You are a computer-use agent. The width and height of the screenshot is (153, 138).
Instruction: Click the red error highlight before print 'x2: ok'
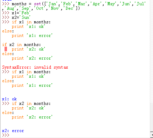6,49
